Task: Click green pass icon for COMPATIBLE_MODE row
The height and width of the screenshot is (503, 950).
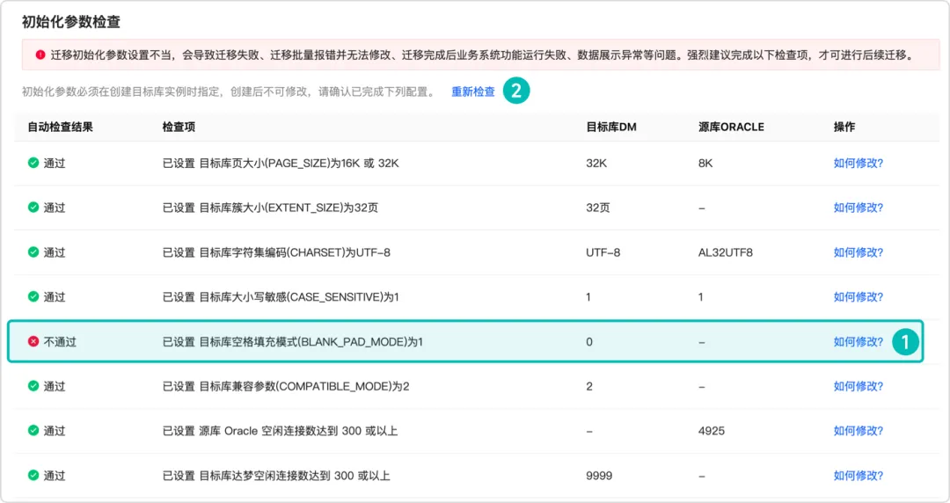Action: [x=33, y=386]
